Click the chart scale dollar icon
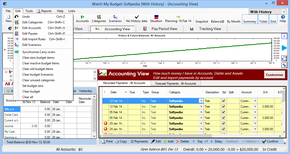 coord(284,58)
